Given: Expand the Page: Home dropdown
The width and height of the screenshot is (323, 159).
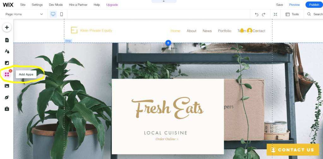Looking at the screenshot, I should click(x=24, y=14).
